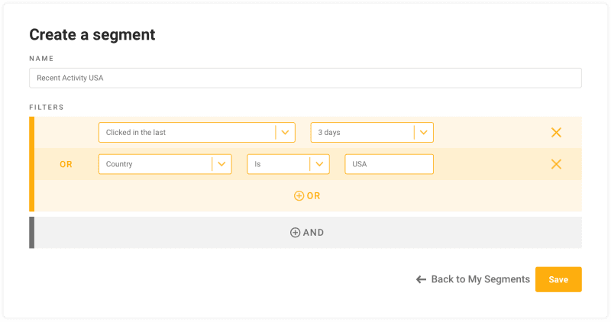
Task: Add a new AND filter group
Action: tap(307, 233)
